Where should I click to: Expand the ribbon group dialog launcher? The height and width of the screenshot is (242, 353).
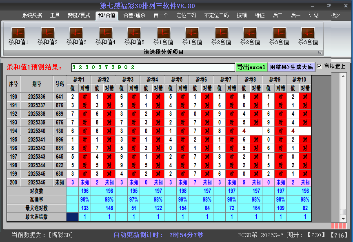[x=320, y=53]
